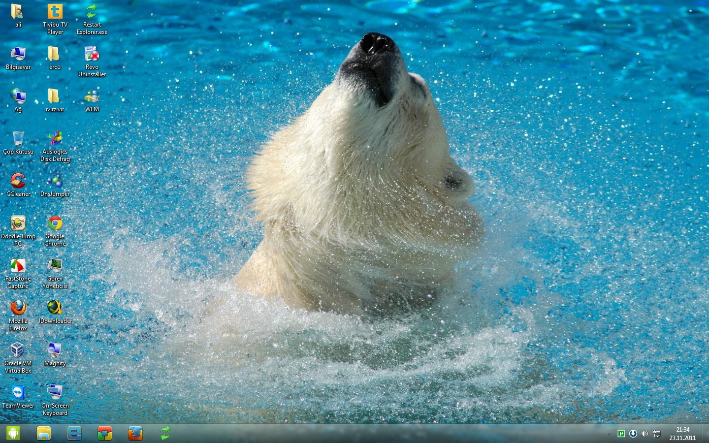Select the ercü folder
The image size is (709, 443).
tap(55, 58)
